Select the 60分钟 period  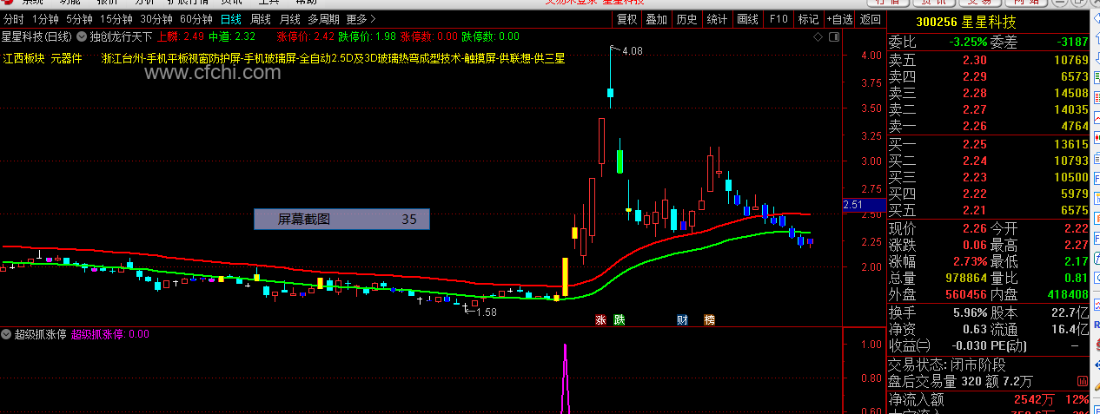click(196, 19)
